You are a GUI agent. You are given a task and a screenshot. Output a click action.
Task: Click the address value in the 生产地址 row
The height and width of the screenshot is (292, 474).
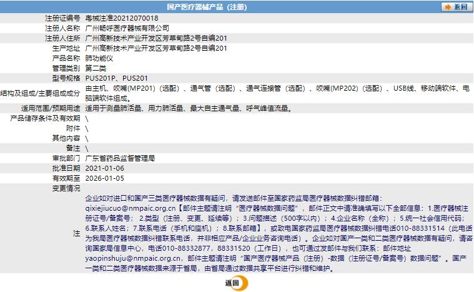[156, 48]
